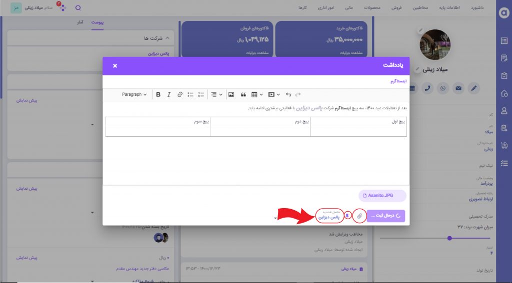The height and width of the screenshot is (283, 512).
Task: Open the insert table dropdown
Action: (257, 94)
